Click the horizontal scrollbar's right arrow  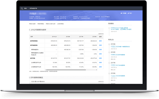point(96,70)
